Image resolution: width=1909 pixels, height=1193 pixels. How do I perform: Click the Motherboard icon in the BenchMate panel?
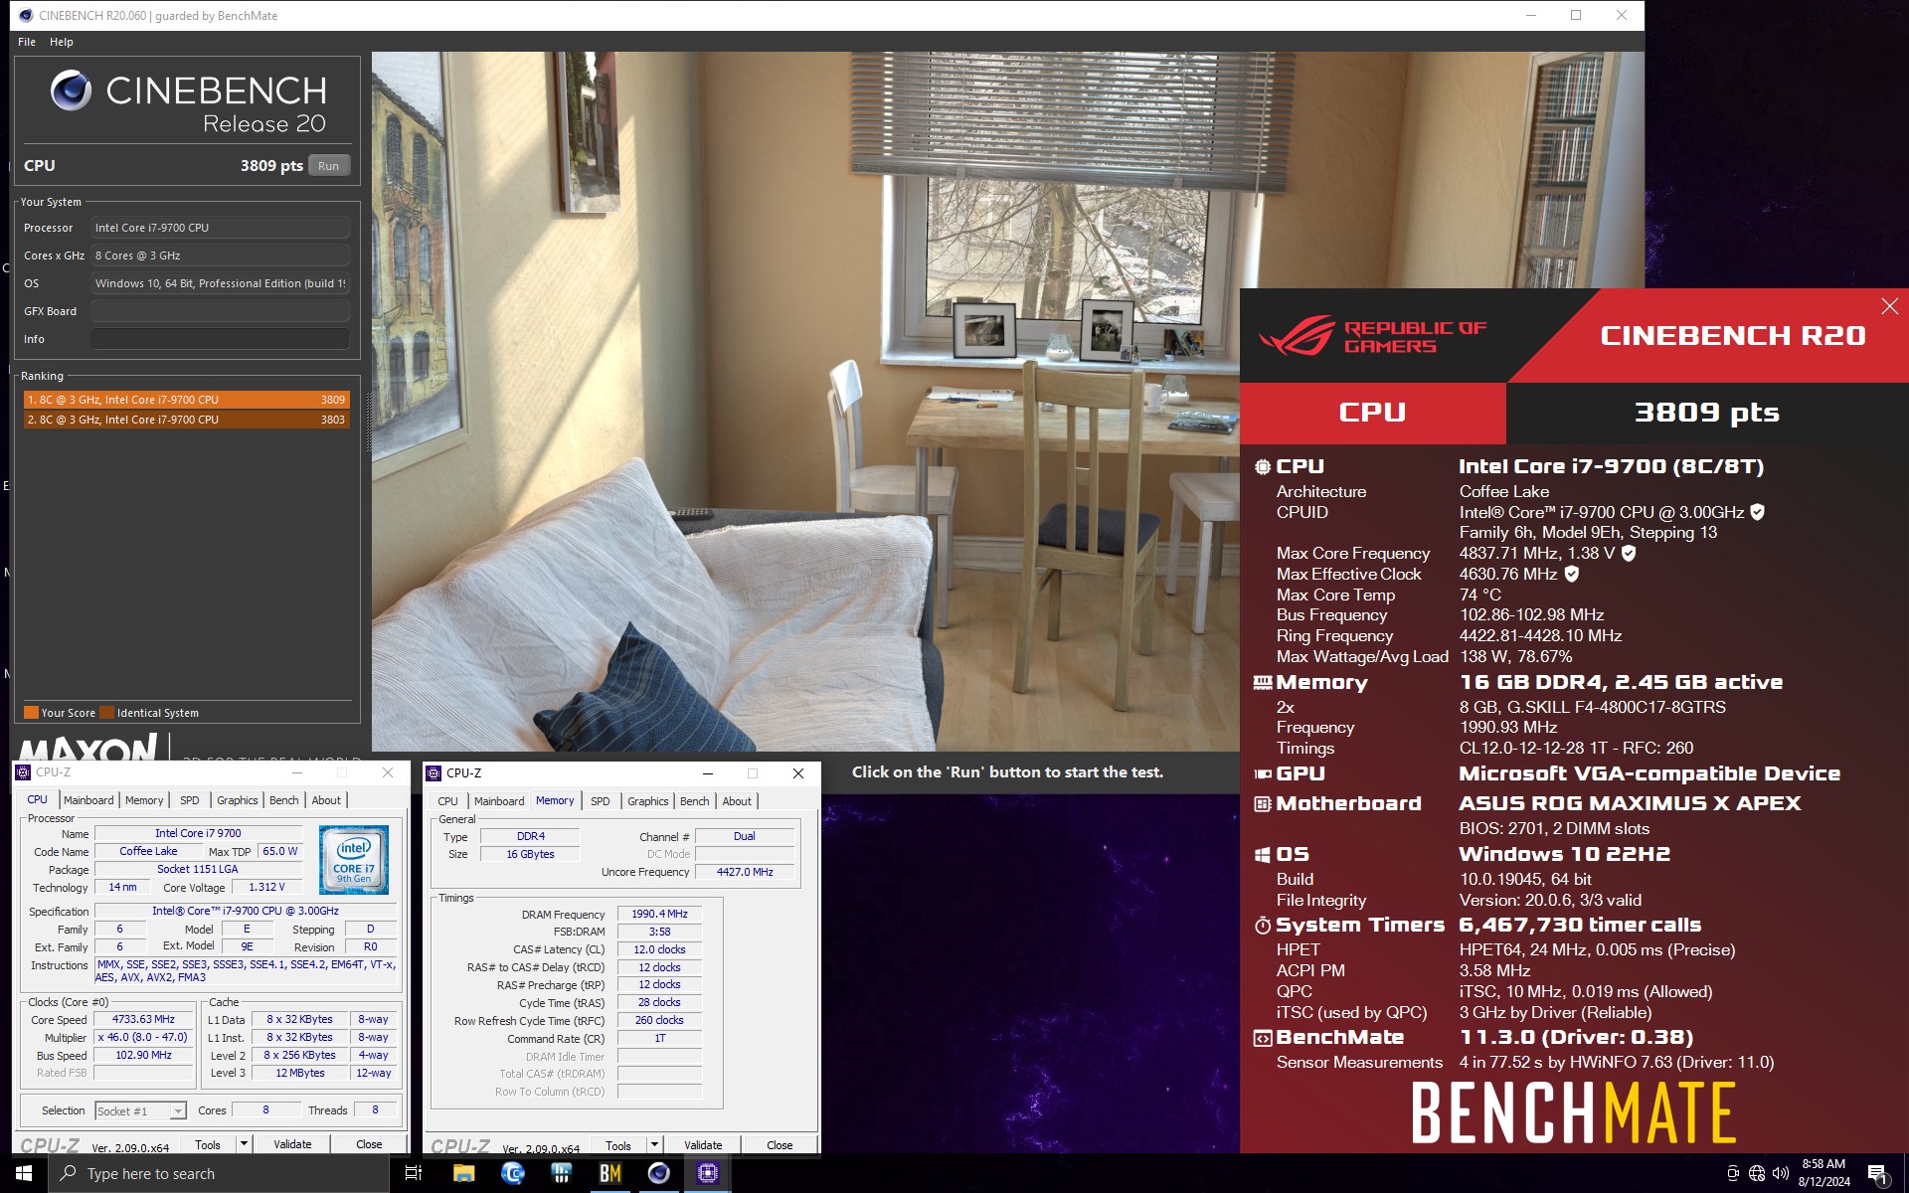1263,803
